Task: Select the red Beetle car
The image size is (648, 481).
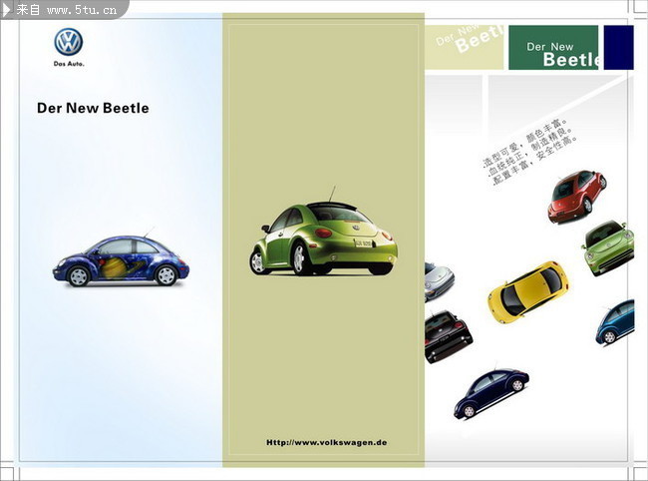Action: (577, 197)
